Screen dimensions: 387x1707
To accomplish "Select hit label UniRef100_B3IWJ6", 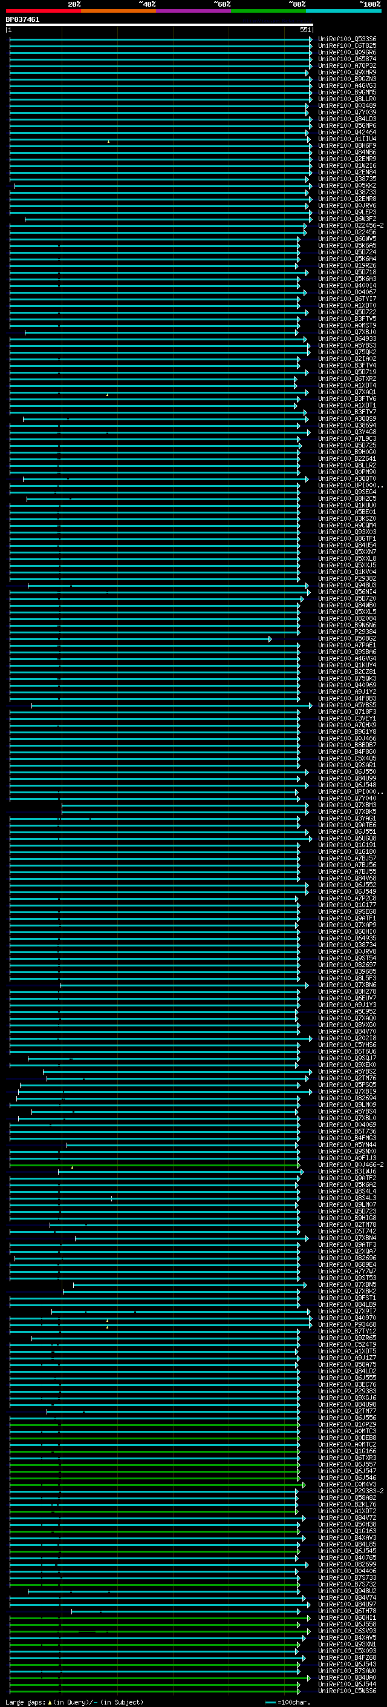I will point(347,1172).
